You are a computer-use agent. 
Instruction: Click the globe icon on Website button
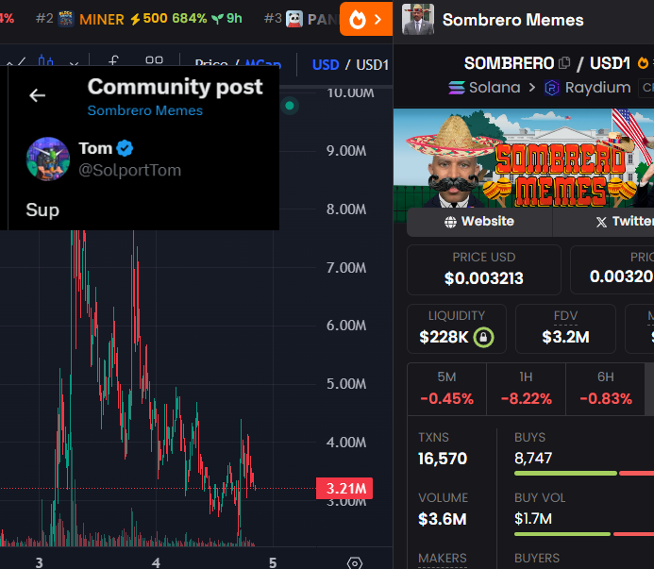[x=450, y=222]
